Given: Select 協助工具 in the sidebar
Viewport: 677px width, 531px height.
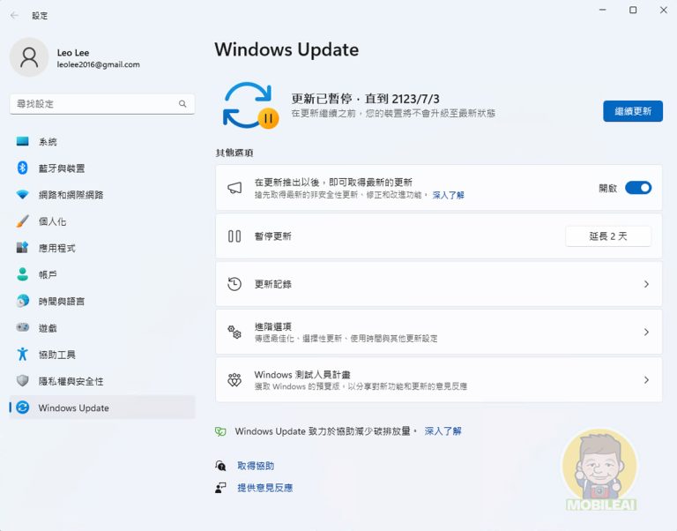Looking at the screenshot, I should click(x=102, y=355).
